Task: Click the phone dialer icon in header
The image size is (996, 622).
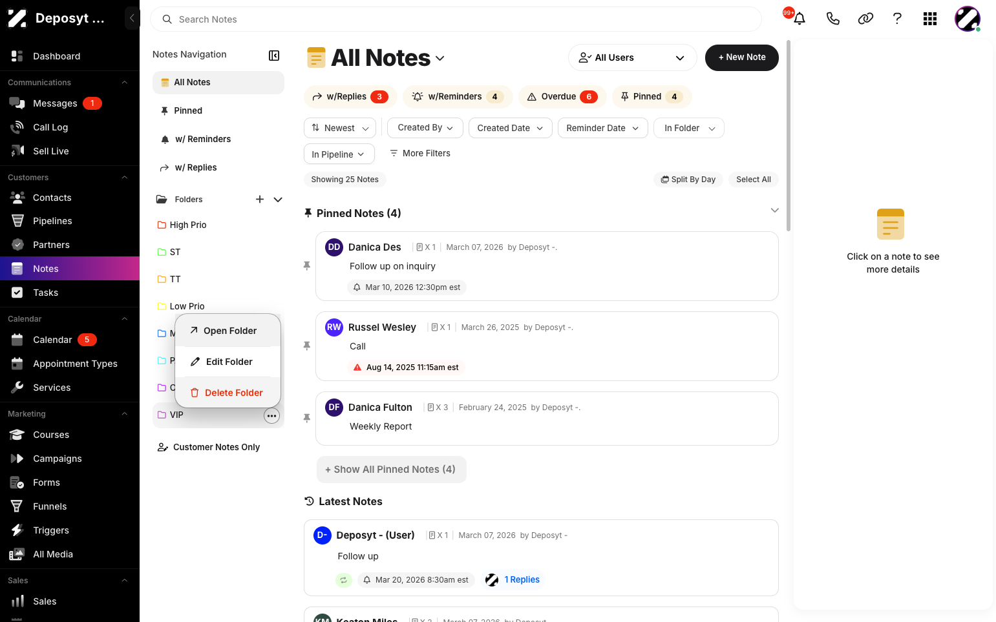Action: (833, 19)
